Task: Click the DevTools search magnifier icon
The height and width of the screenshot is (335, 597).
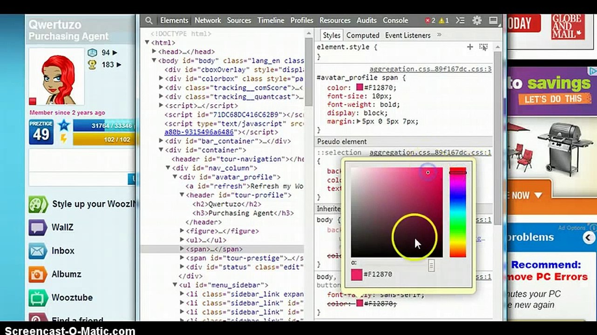Action: pos(149,20)
